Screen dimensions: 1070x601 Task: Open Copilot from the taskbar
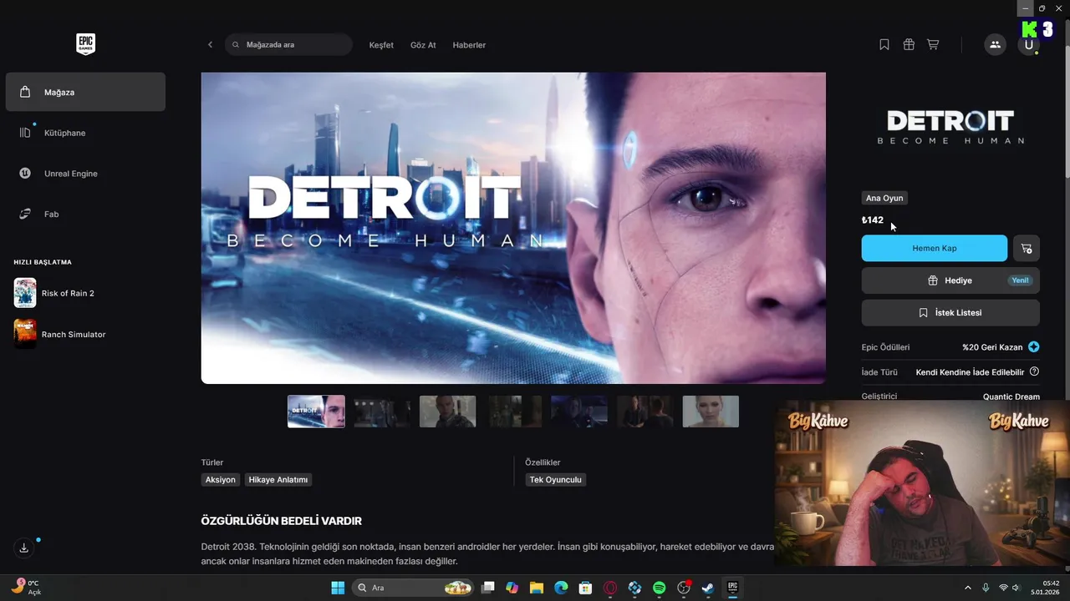pos(512,588)
